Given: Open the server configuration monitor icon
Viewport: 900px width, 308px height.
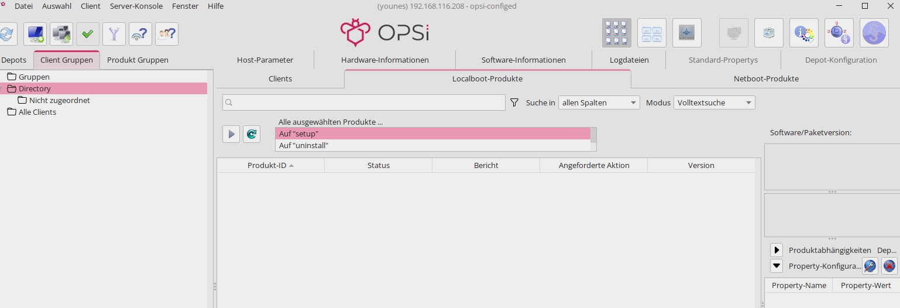Looking at the screenshot, I should (687, 33).
